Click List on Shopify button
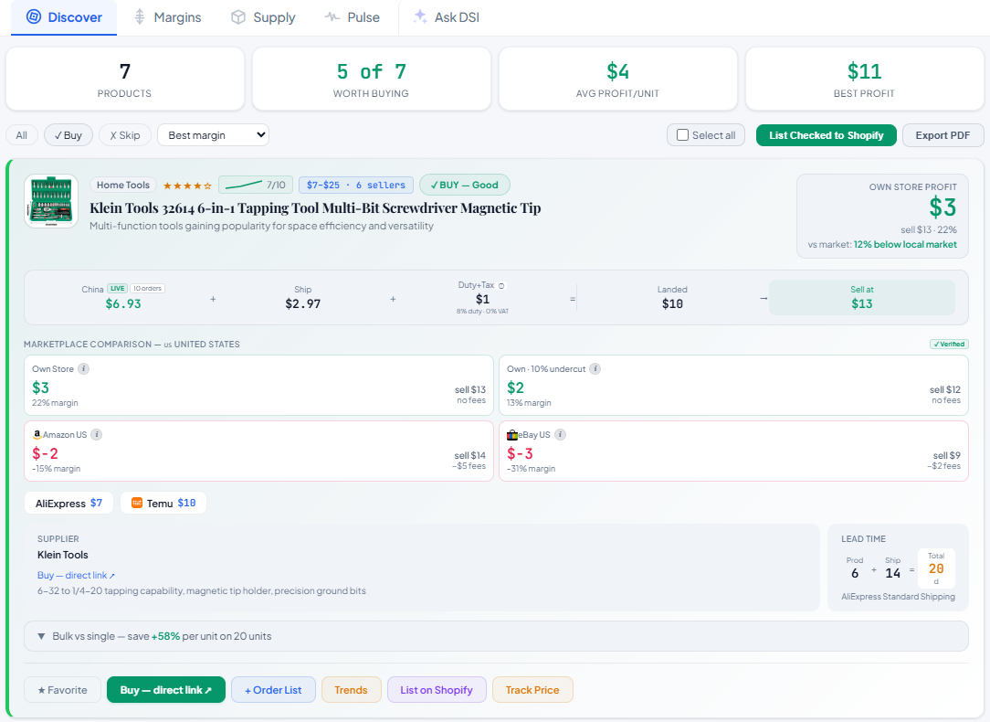 tap(437, 690)
